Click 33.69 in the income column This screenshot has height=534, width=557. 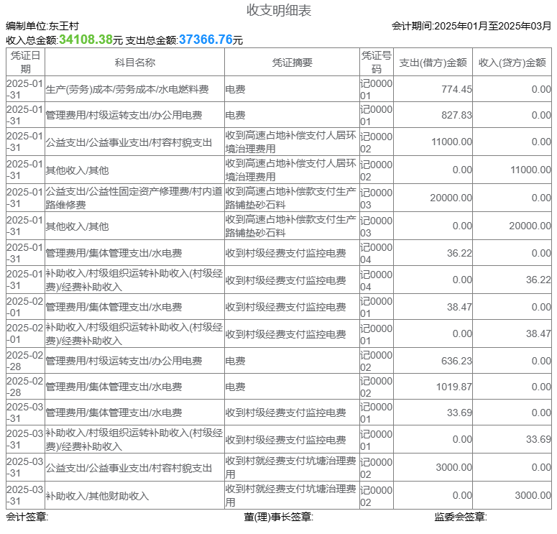tap(538, 440)
